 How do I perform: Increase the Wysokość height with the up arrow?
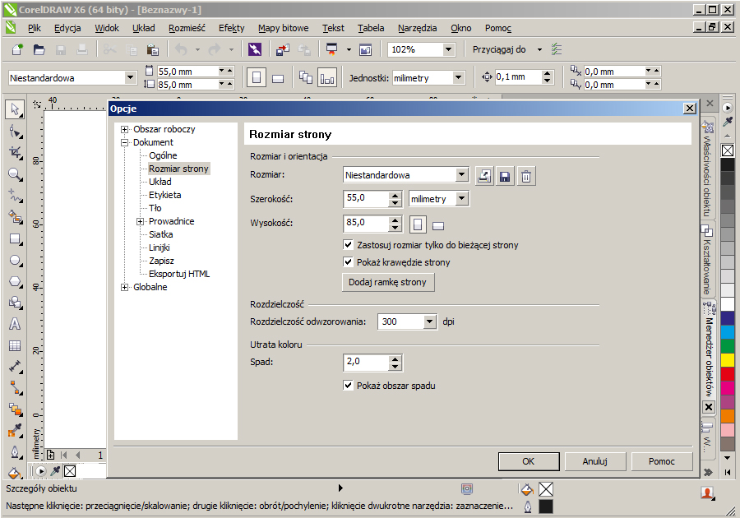(395, 220)
